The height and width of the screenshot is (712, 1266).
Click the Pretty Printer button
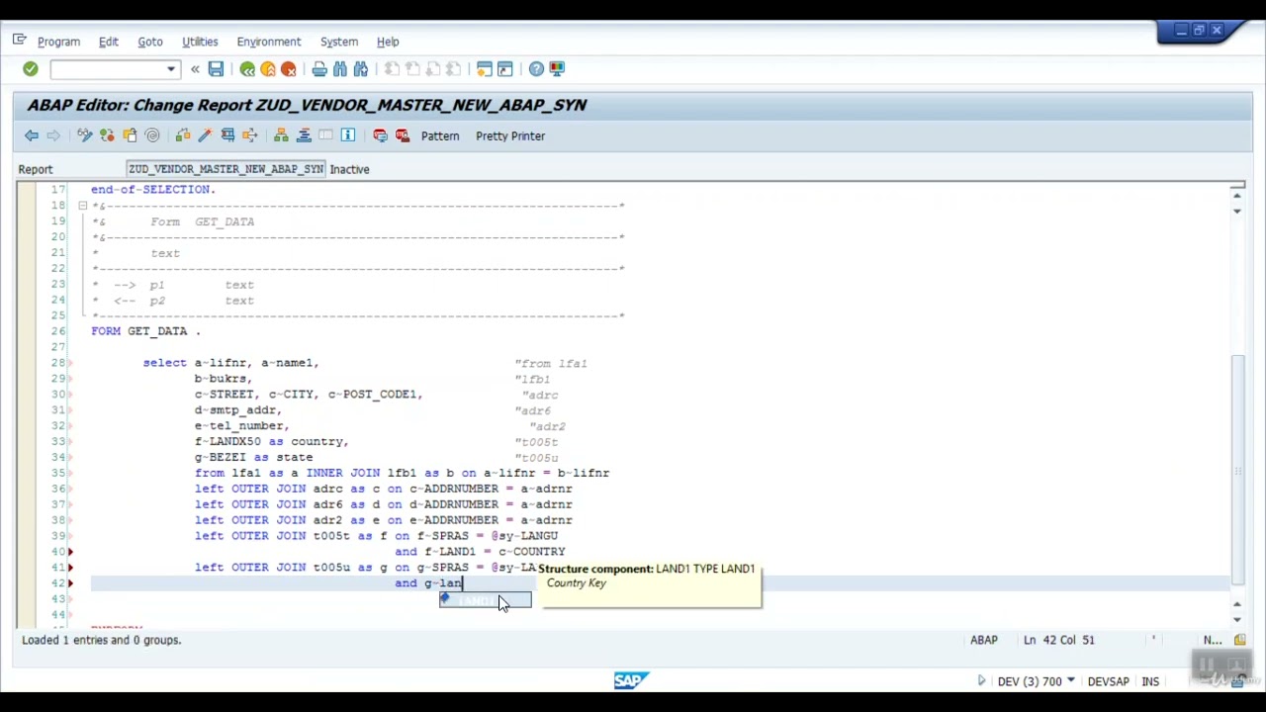tap(510, 135)
